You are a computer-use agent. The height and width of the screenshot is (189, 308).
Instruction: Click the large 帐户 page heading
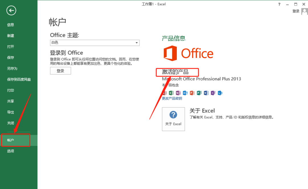click(58, 22)
